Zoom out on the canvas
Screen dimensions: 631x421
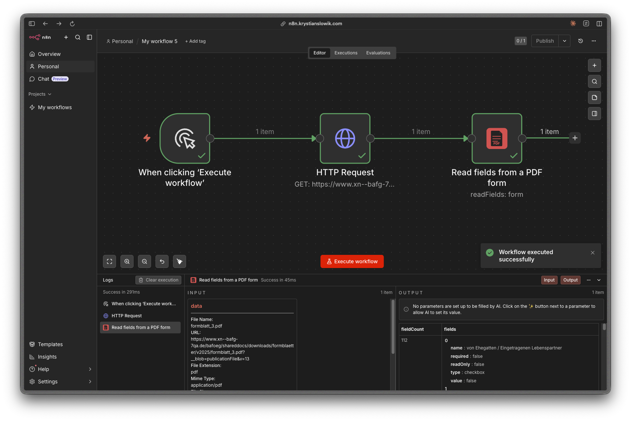(145, 261)
